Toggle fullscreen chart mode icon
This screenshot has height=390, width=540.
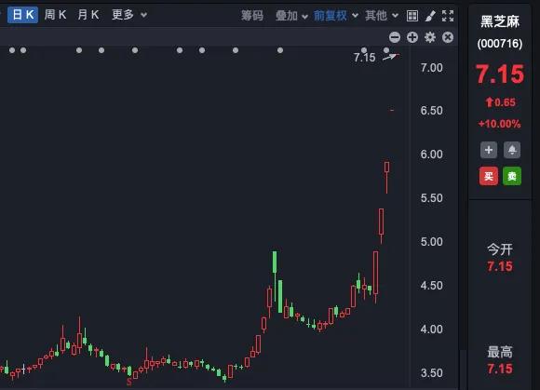tap(448, 16)
